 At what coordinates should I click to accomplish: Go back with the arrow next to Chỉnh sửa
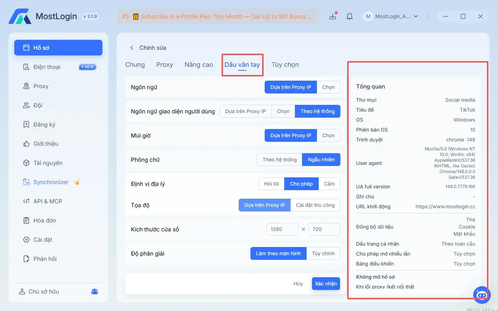pos(132,48)
